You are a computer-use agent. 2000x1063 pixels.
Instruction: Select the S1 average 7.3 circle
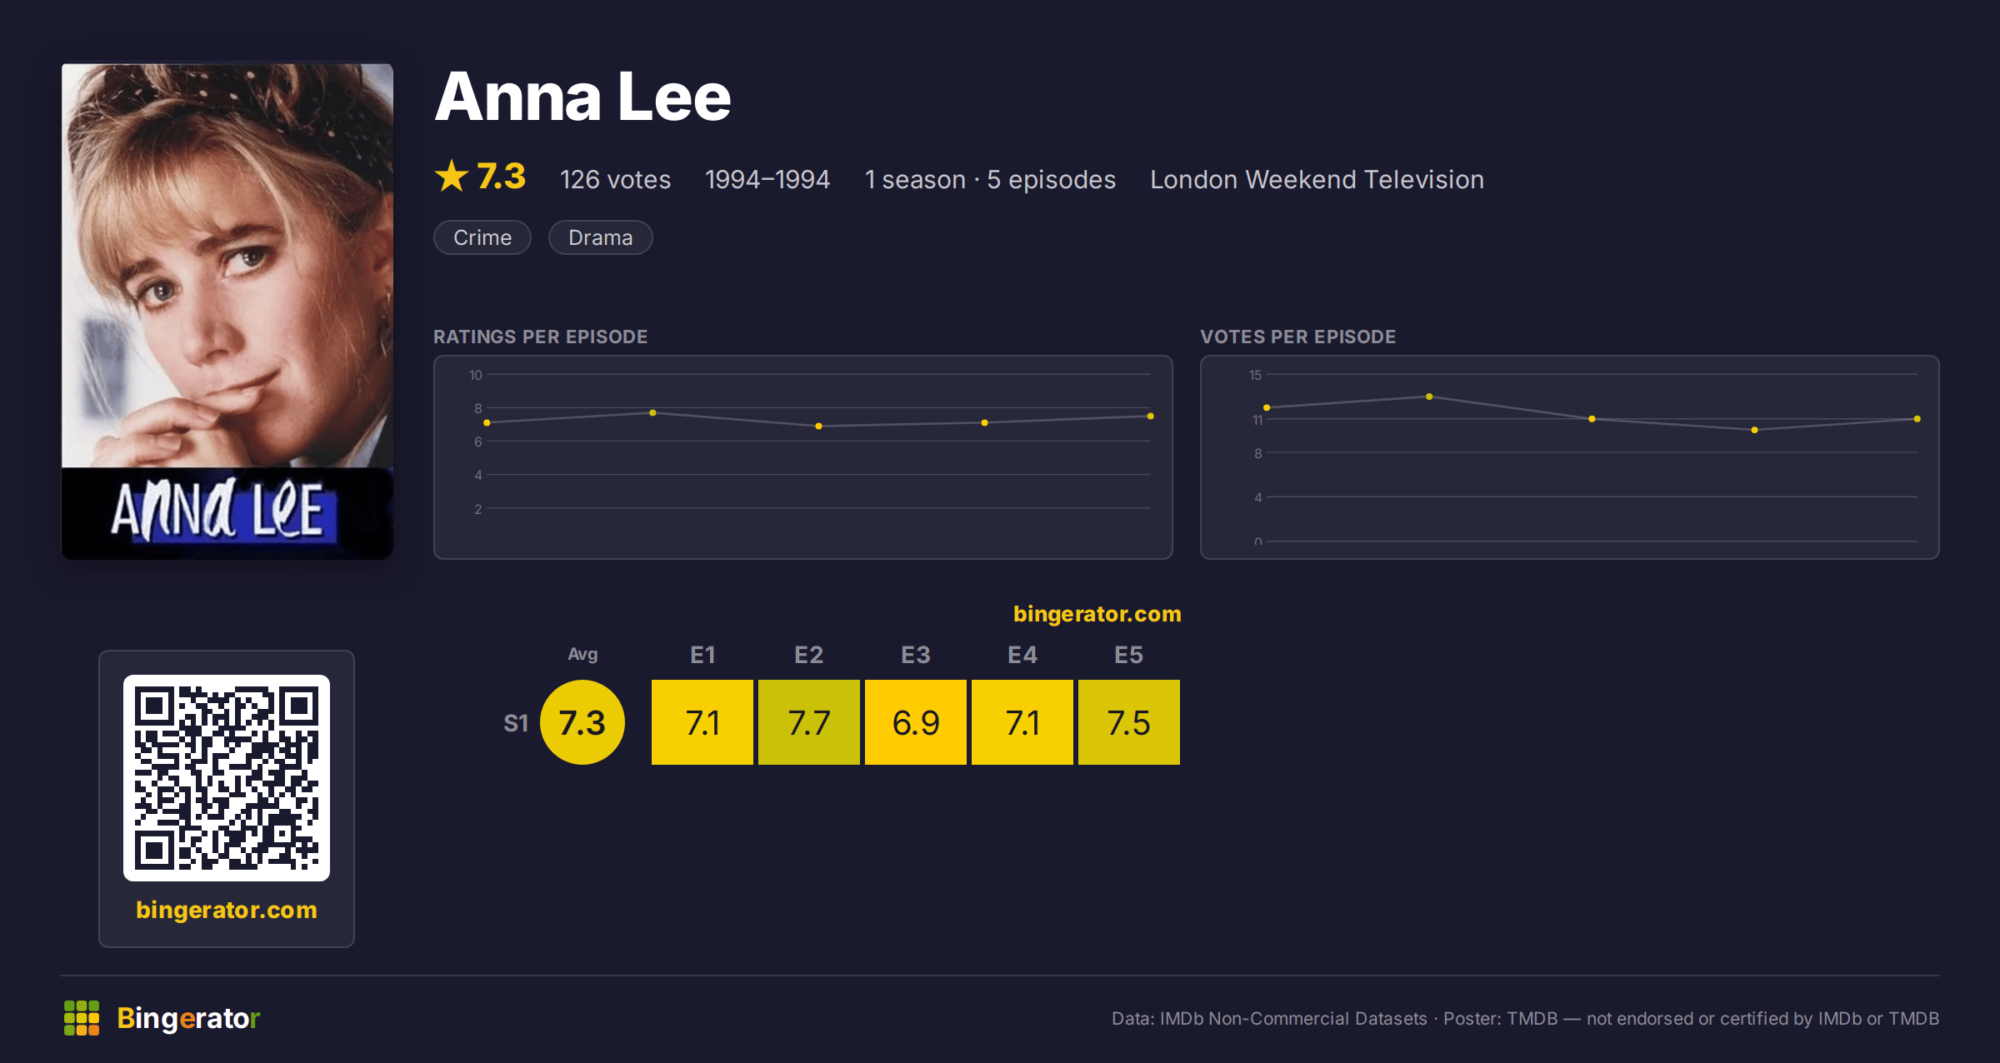pyautogui.click(x=582, y=722)
